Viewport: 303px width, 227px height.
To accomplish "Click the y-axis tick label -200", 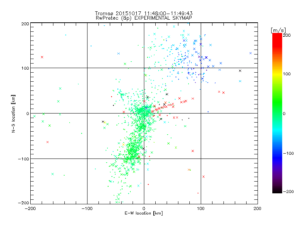I will [x=23, y=203].
